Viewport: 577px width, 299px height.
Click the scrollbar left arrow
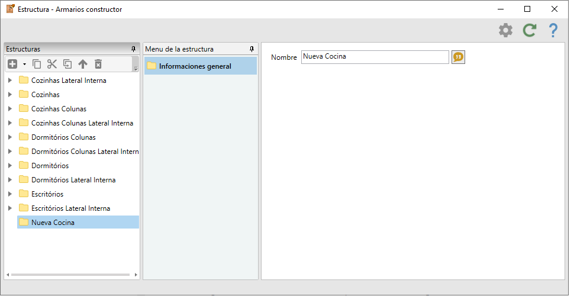click(8, 275)
